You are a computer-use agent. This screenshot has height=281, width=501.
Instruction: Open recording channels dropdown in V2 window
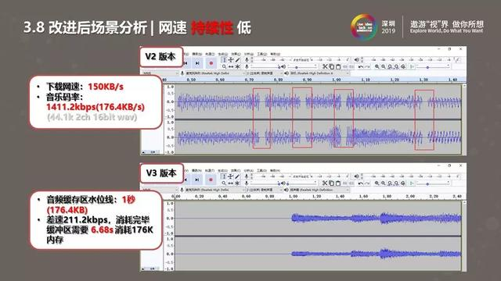(264, 73)
